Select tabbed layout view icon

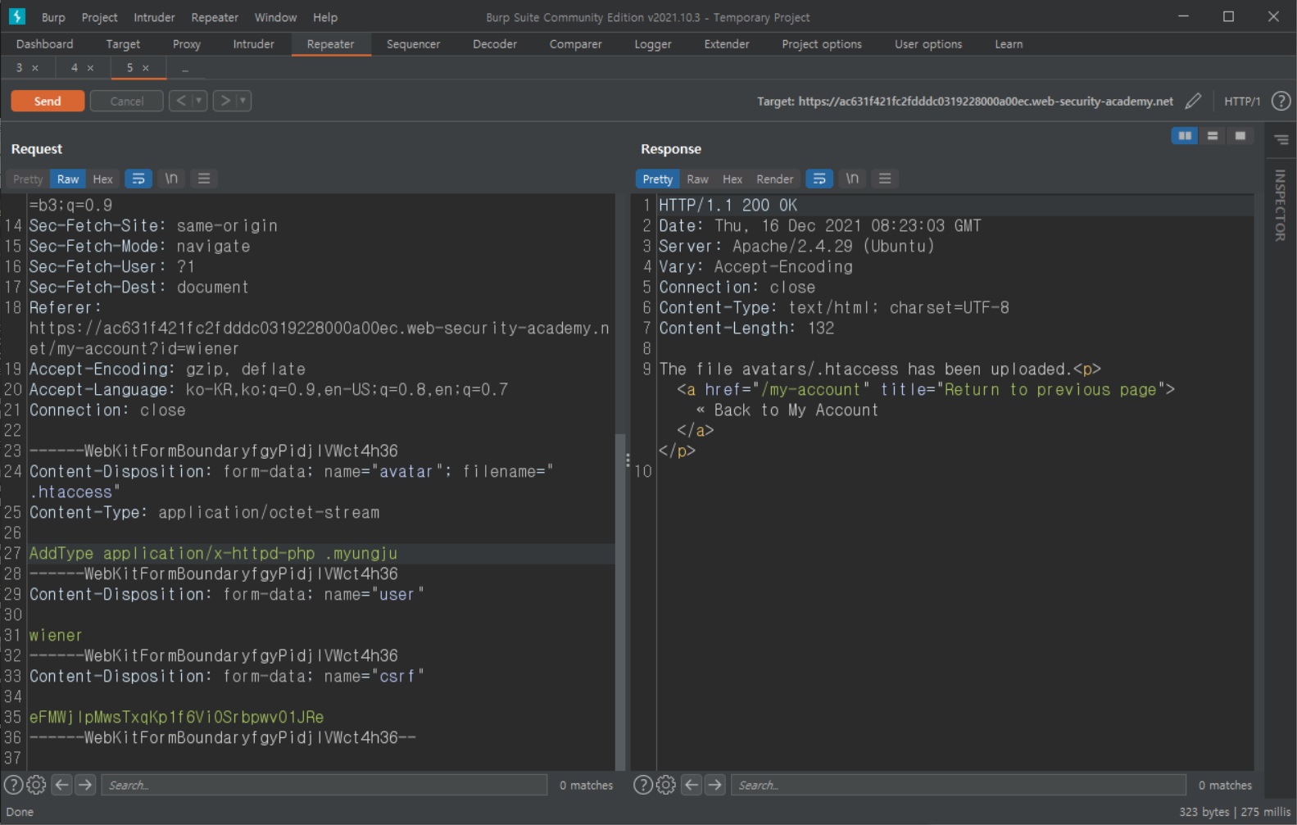tap(1240, 136)
